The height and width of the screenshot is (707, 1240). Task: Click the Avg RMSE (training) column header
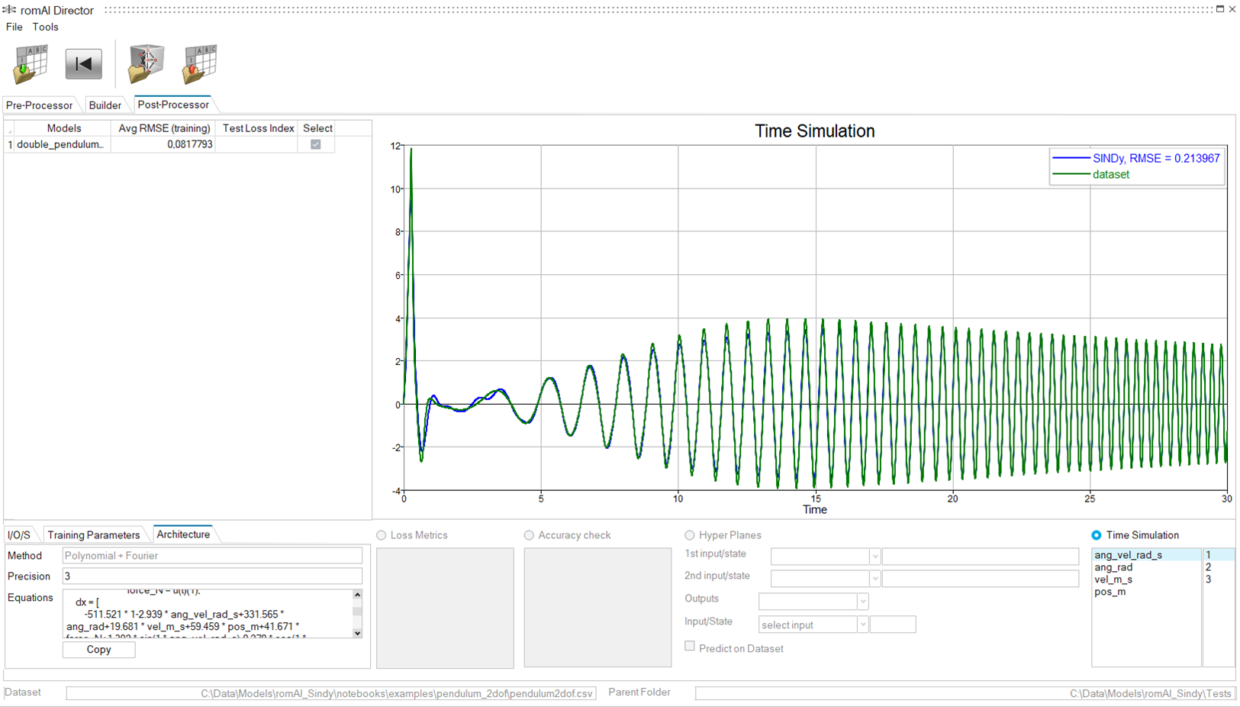coord(164,128)
